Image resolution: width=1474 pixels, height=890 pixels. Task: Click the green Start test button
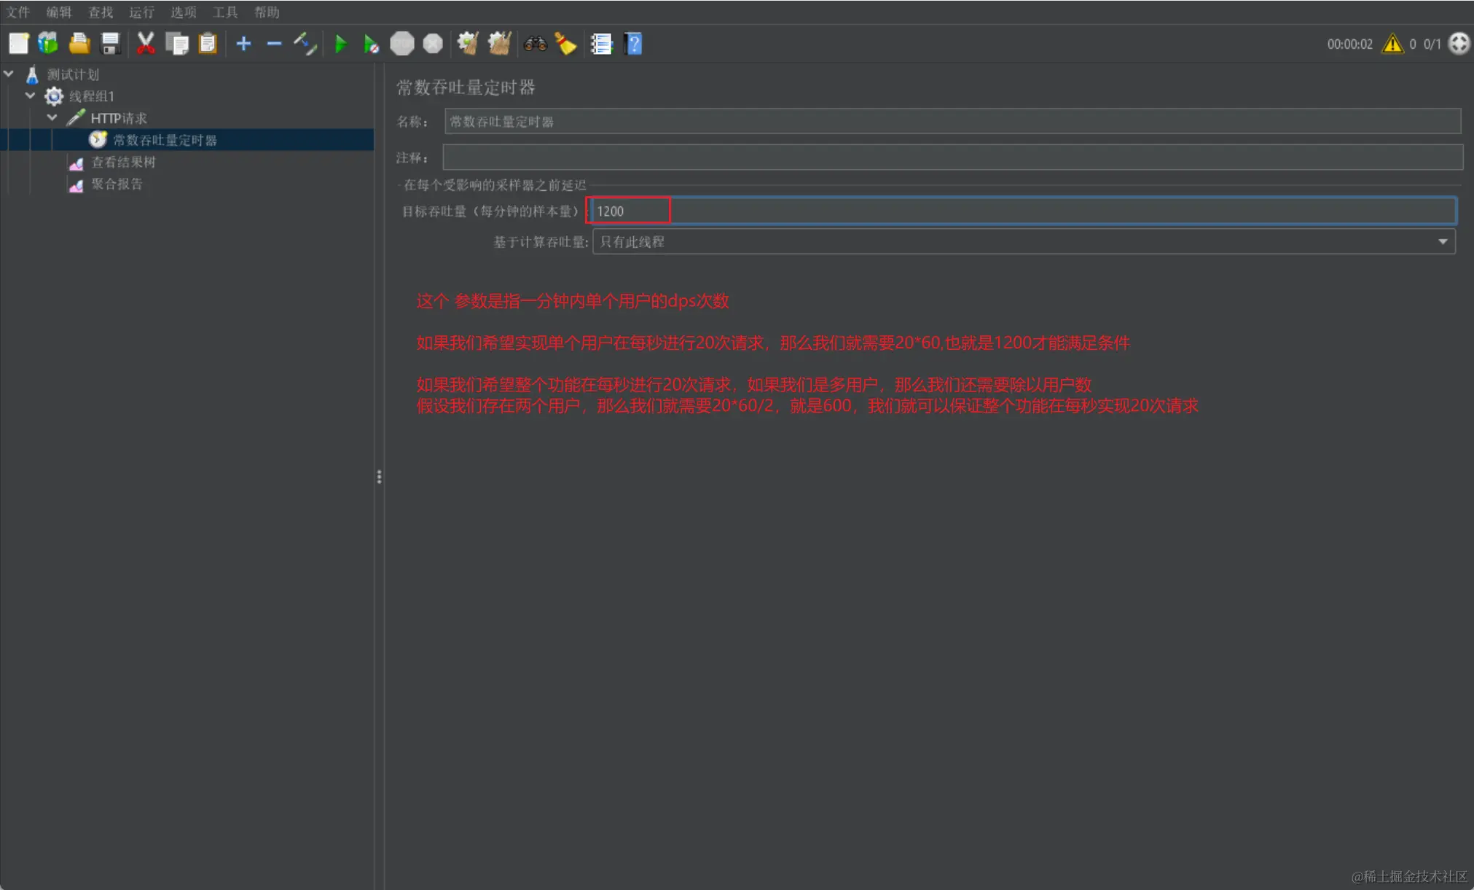click(x=340, y=44)
